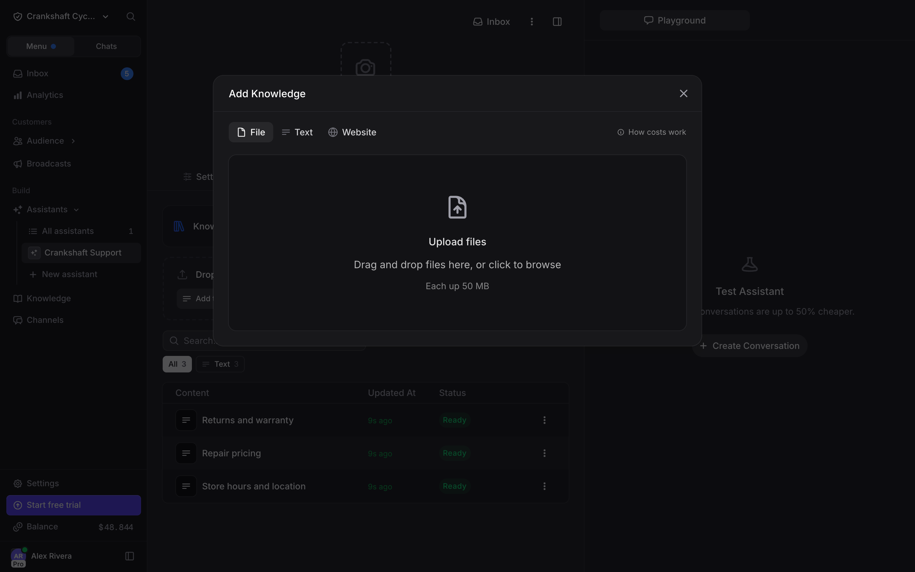Click the Create Conversation button
The width and height of the screenshot is (915, 572).
749,346
